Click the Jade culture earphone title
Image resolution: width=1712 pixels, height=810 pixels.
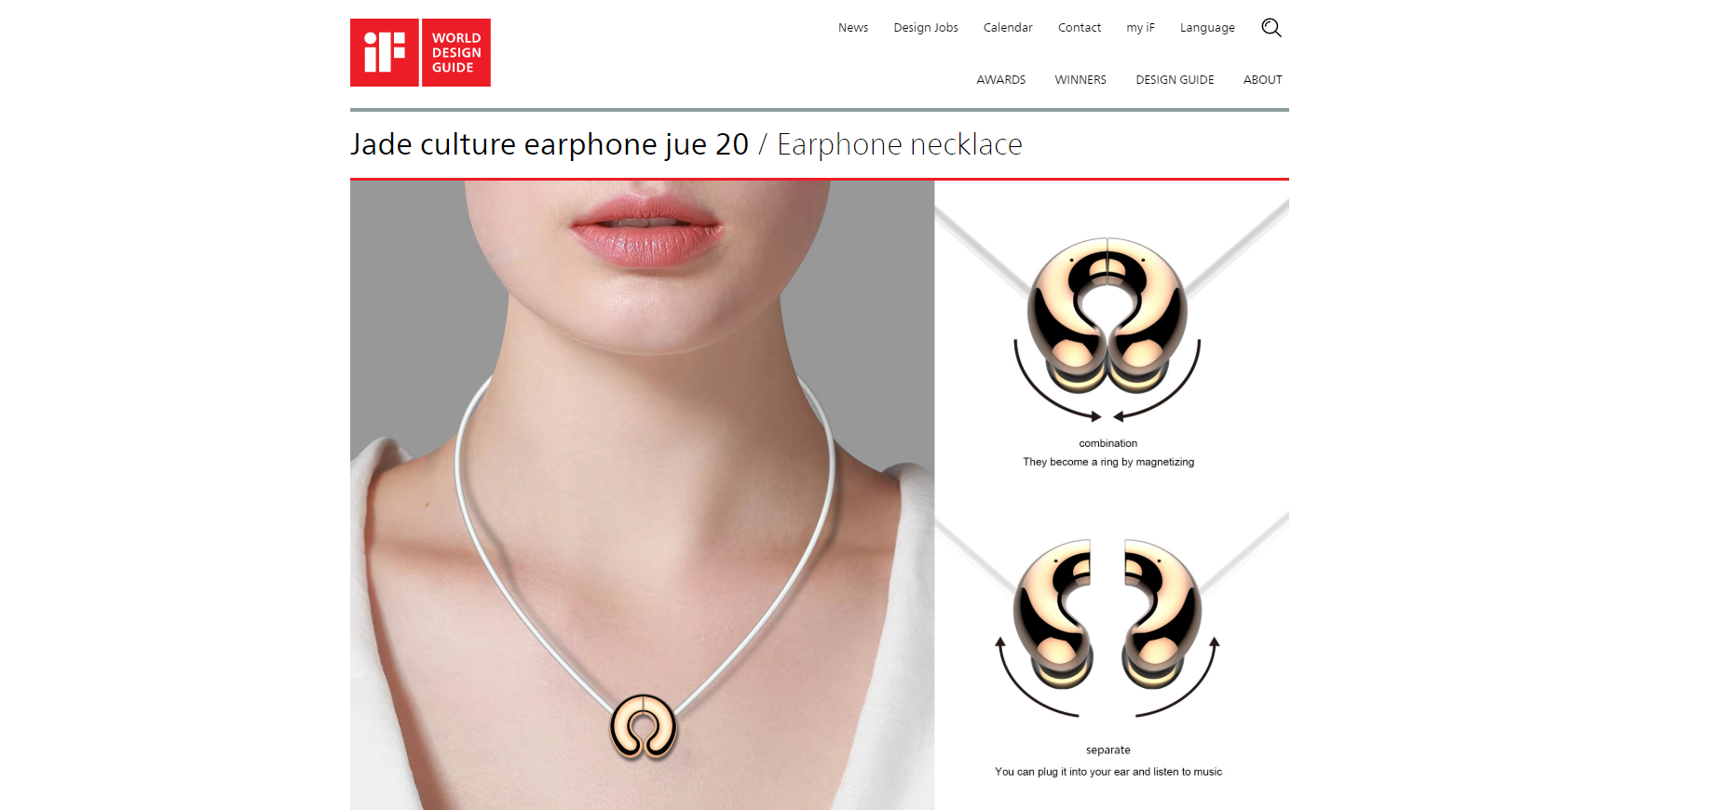pos(550,144)
